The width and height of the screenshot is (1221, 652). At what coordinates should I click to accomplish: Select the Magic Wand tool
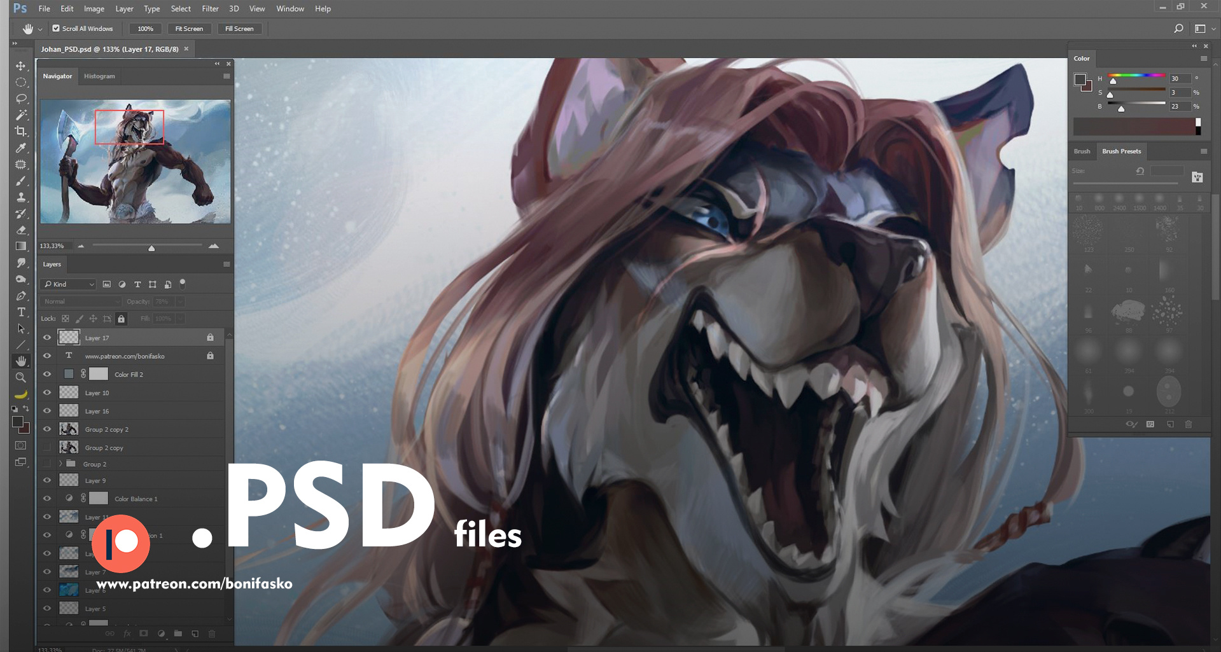(x=21, y=115)
